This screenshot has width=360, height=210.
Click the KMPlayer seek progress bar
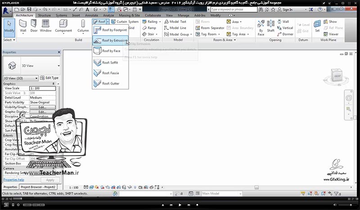pyautogui.click(x=180, y=199)
